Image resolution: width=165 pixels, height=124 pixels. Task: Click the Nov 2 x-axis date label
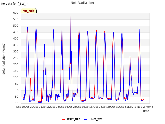pos(141,107)
